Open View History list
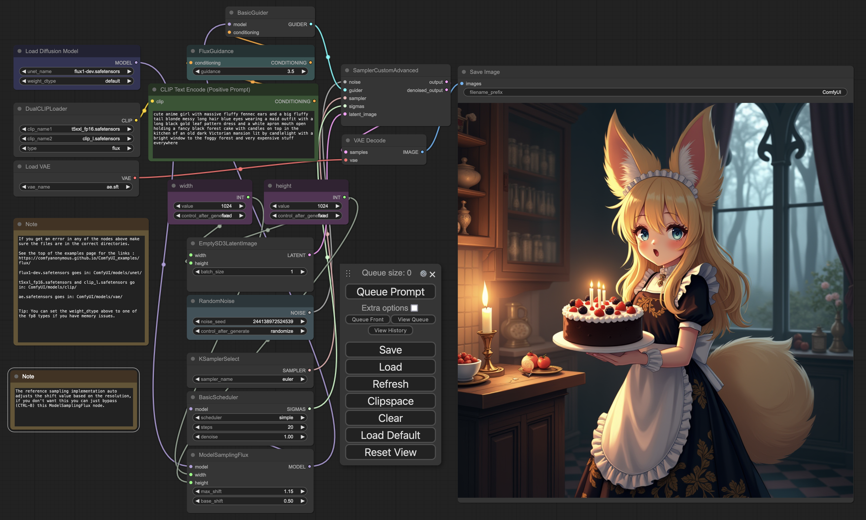The image size is (866, 520). pos(390,330)
